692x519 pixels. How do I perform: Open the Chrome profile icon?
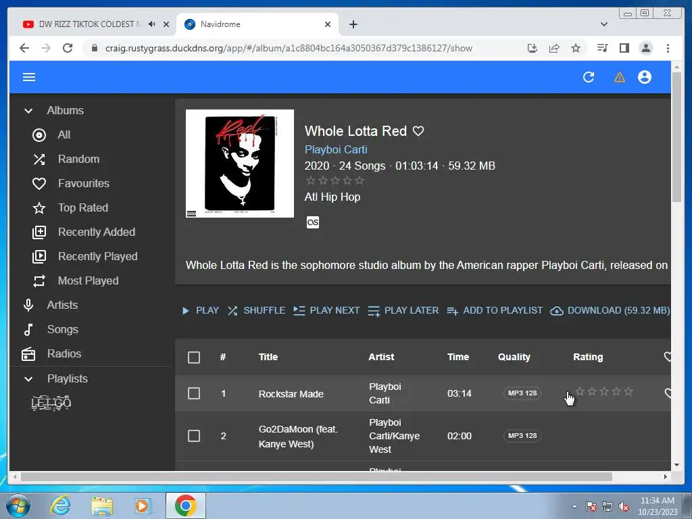click(645, 48)
